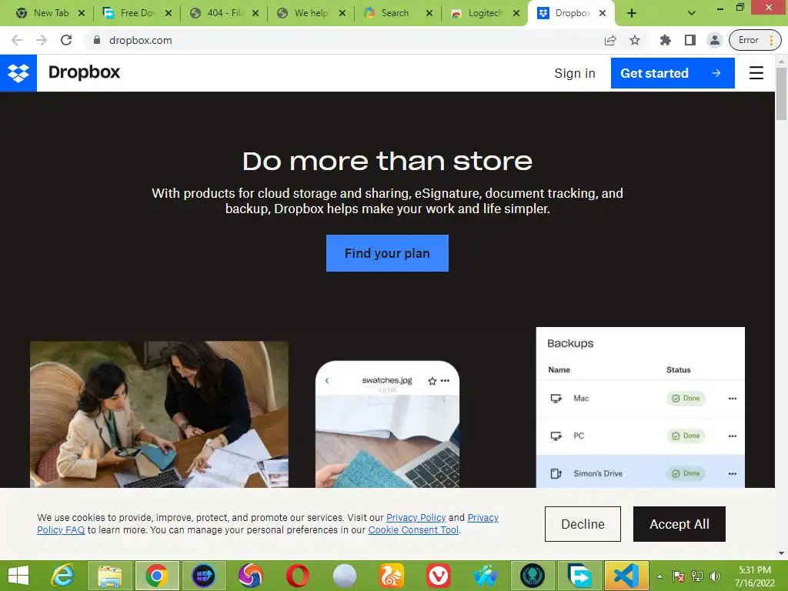788x591 pixels.
Task: Open GitKraken from taskbar
Action: point(533,576)
